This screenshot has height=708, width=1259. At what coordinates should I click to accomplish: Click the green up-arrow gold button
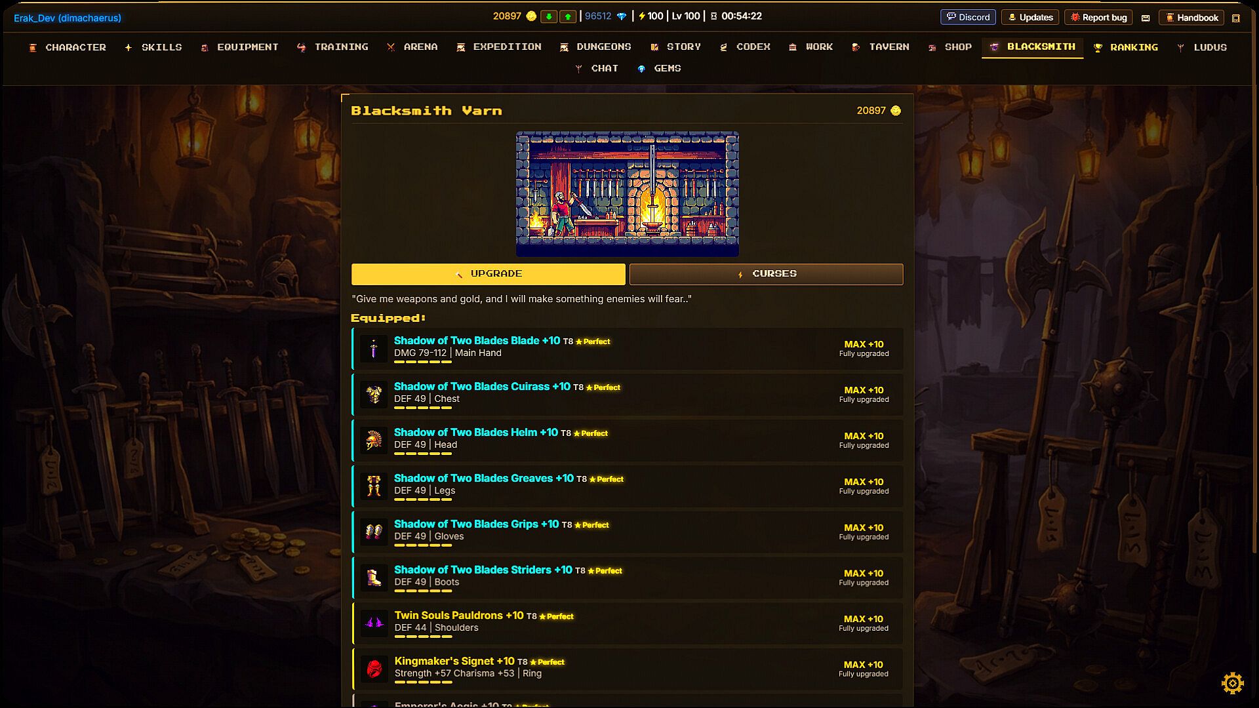point(568,16)
